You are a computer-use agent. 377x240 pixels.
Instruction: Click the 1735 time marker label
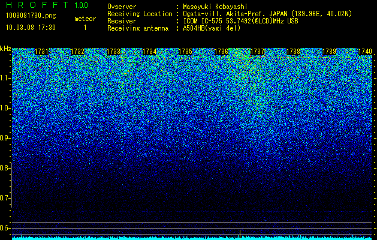point(185,52)
